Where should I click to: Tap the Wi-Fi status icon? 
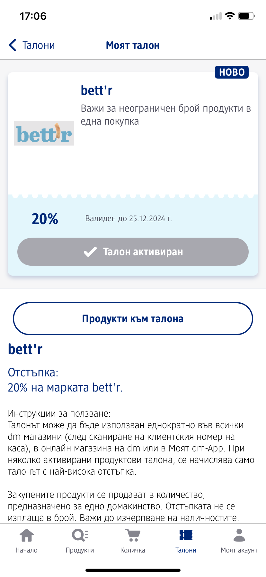230,16
